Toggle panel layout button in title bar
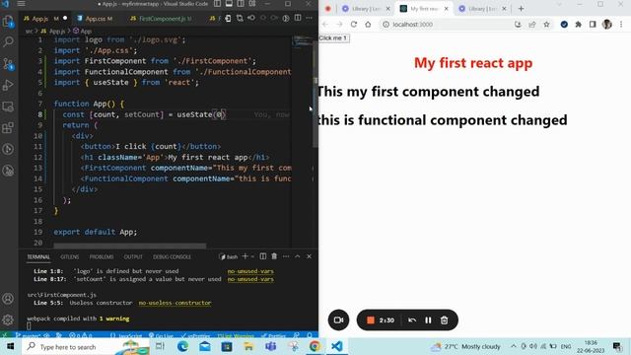The width and height of the screenshot is (631, 355). click(x=229, y=4)
